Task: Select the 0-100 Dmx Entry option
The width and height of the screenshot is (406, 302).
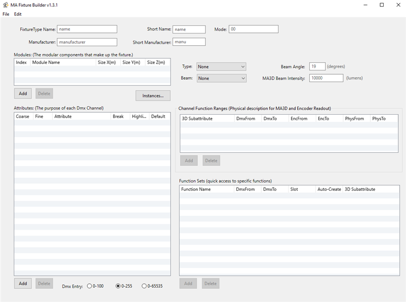Action: [x=95, y=286]
